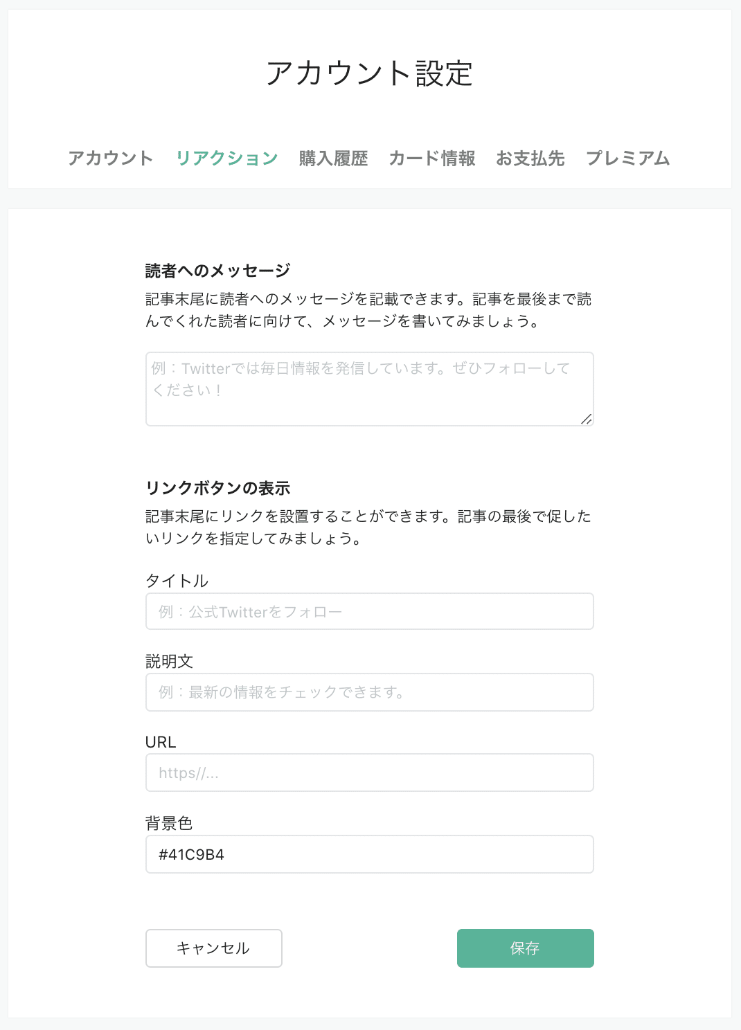Click the リンクボタンの表示 section header
The image size is (741, 1030).
220,488
